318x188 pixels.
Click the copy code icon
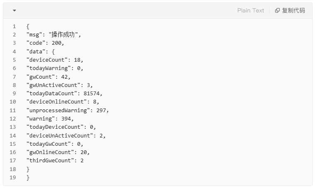tap(277, 10)
